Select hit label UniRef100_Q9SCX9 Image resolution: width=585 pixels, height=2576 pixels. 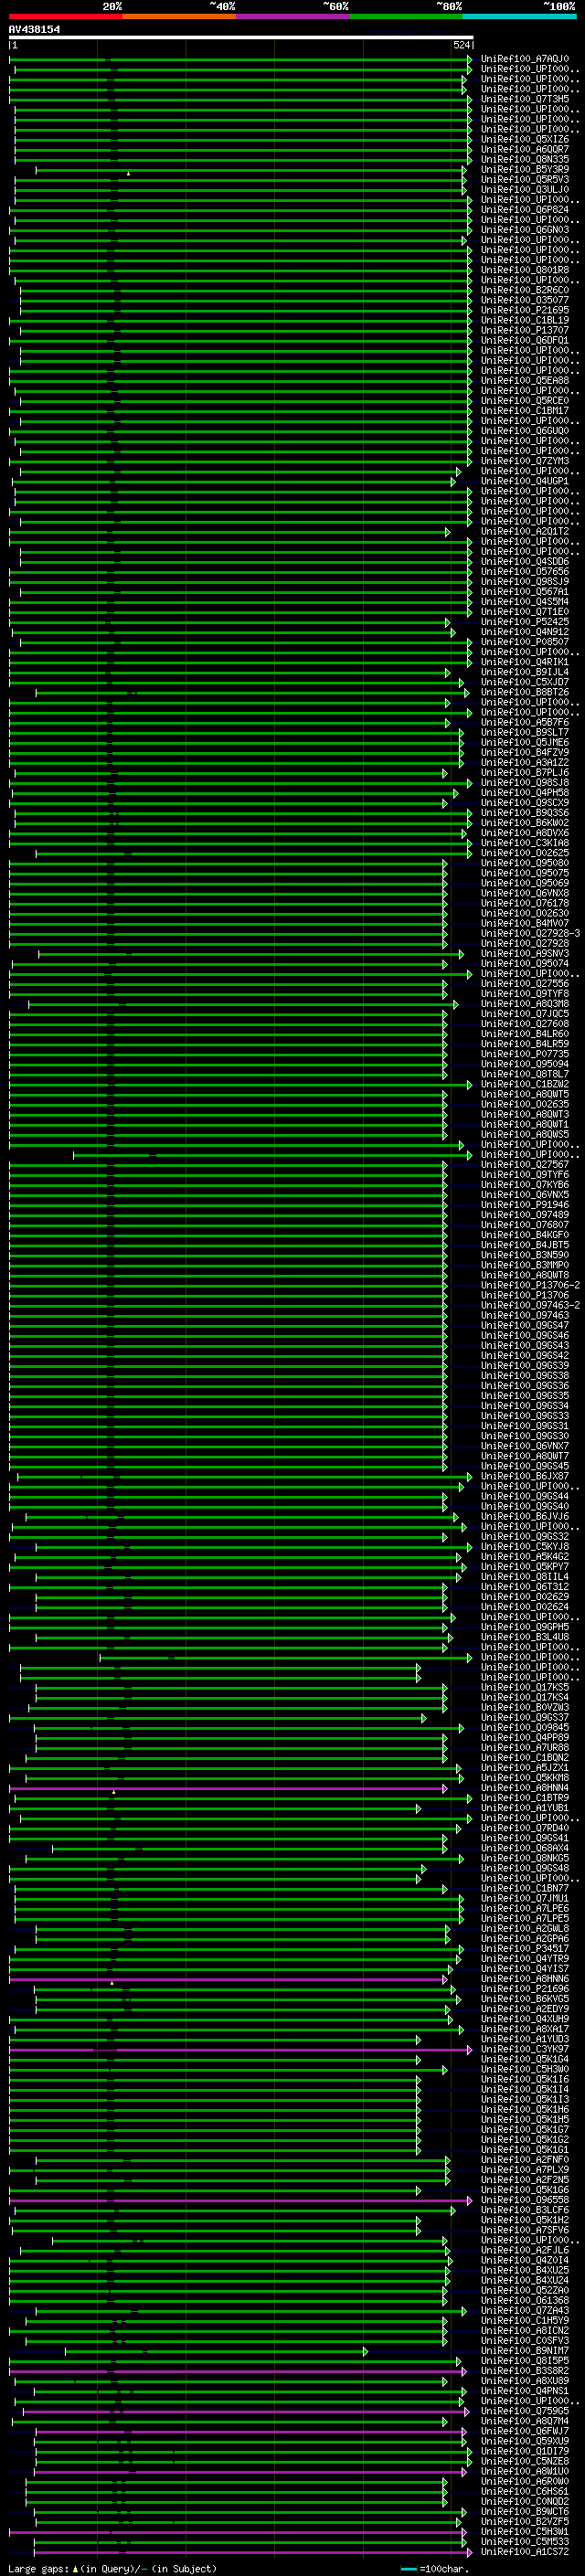(525, 803)
